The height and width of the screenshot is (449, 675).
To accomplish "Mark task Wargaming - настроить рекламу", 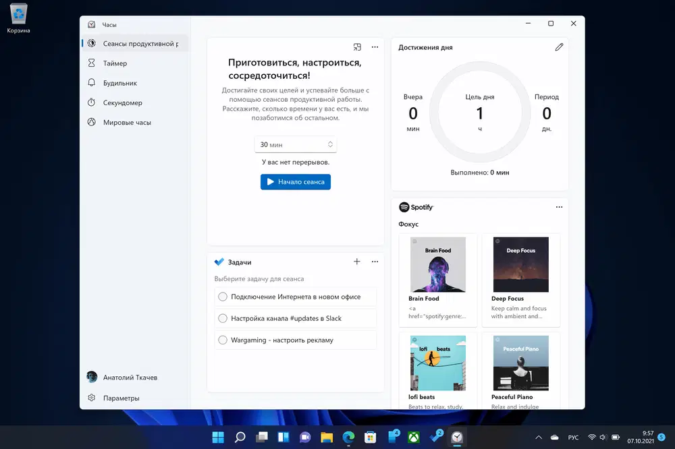I will (223, 340).
